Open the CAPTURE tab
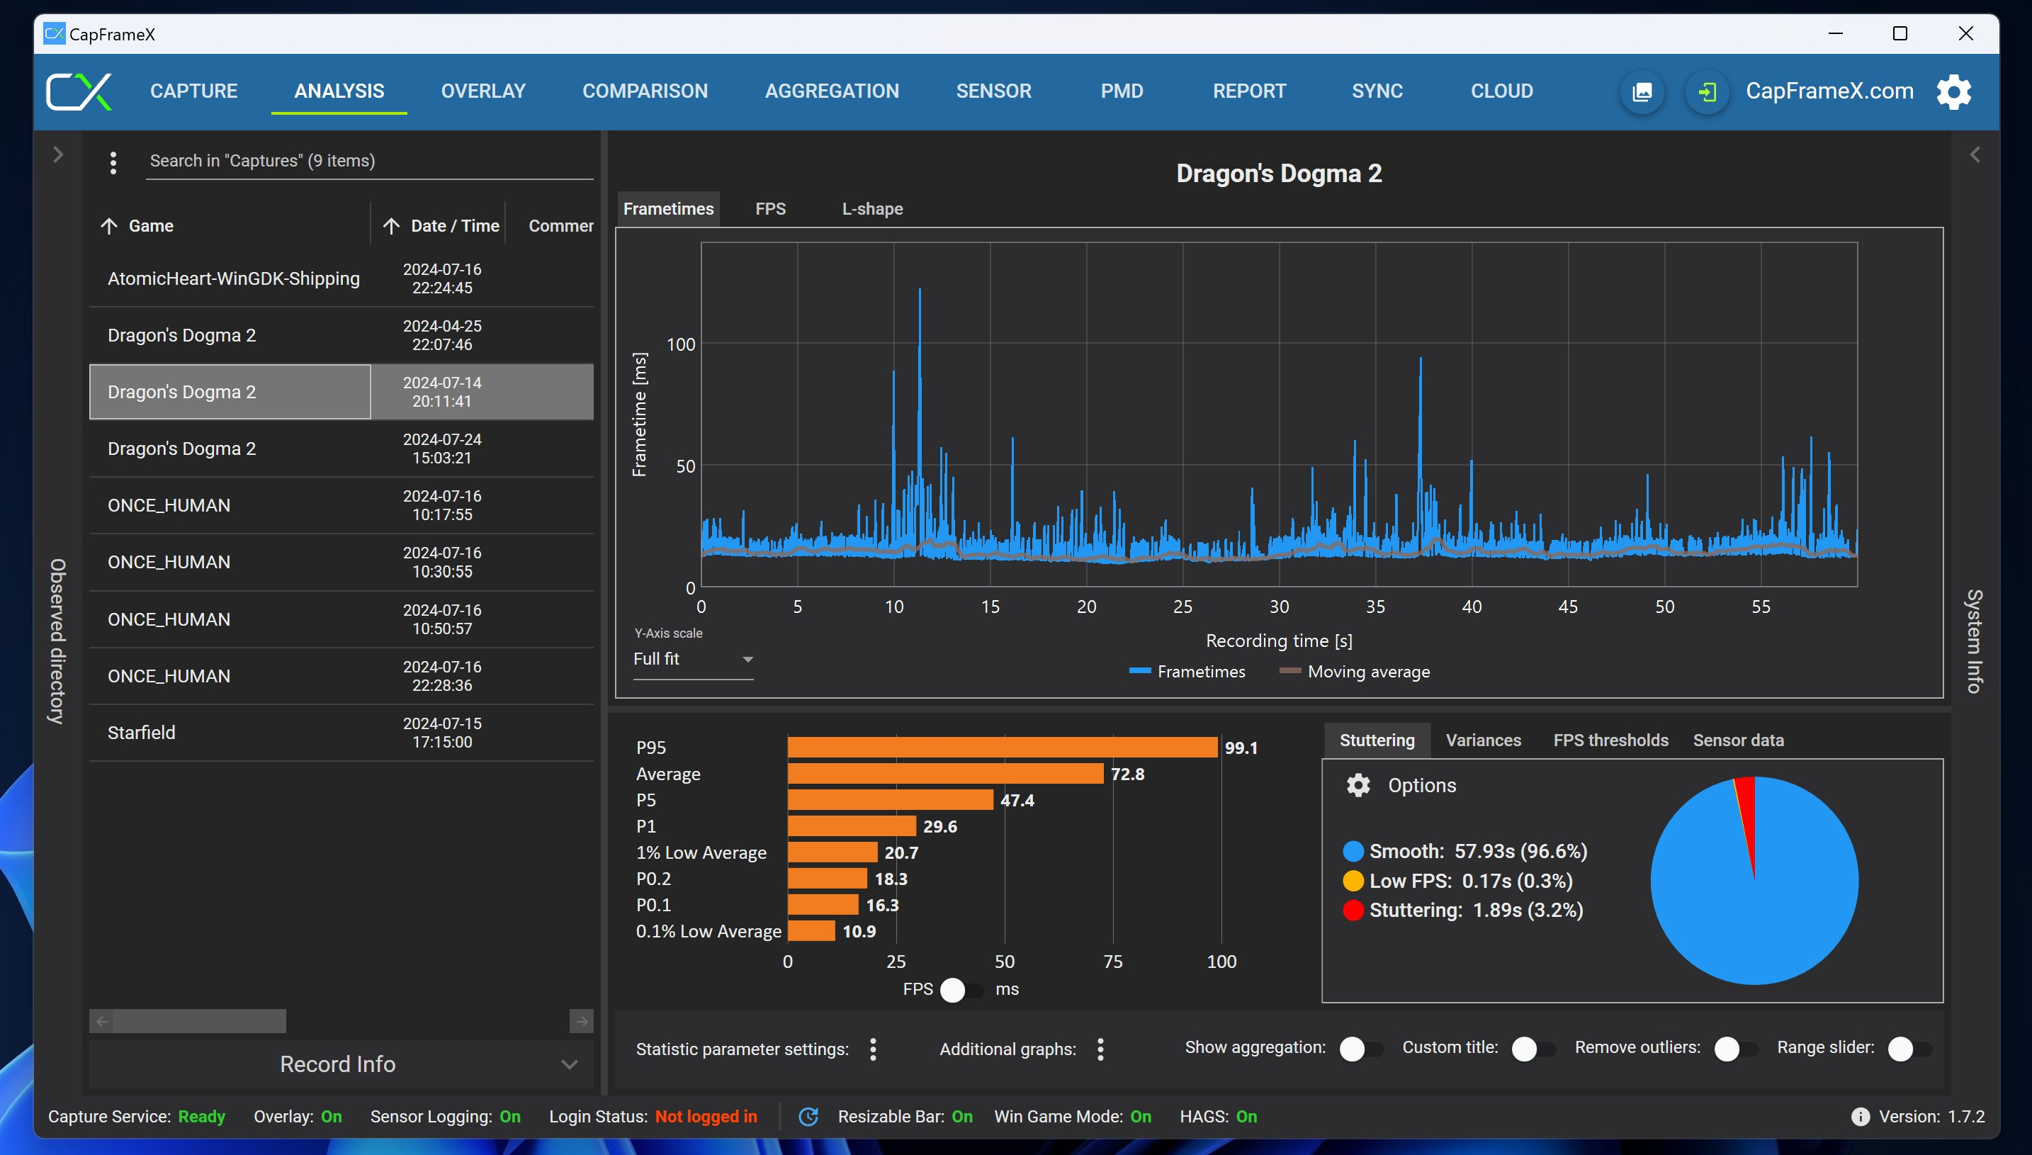Viewport: 2032px width, 1155px height. coord(193,91)
